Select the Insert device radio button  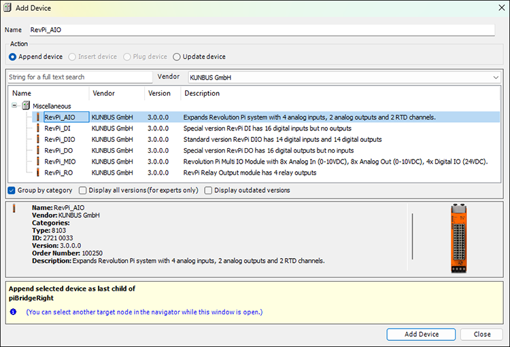point(72,57)
